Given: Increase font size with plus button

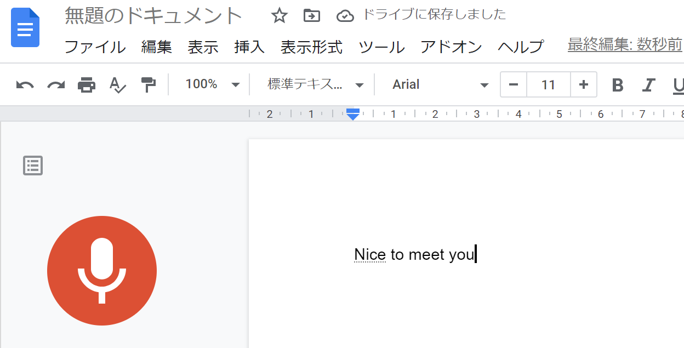Looking at the screenshot, I should pos(584,85).
